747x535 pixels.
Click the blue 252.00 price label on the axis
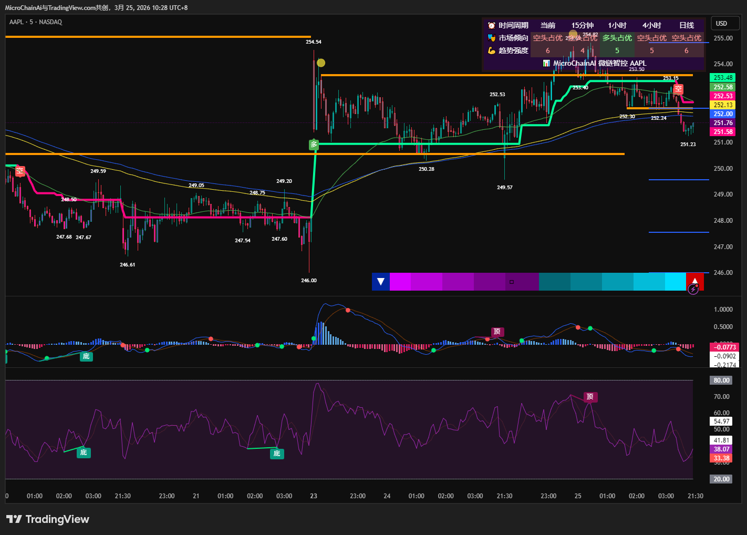tap(723, 114)
